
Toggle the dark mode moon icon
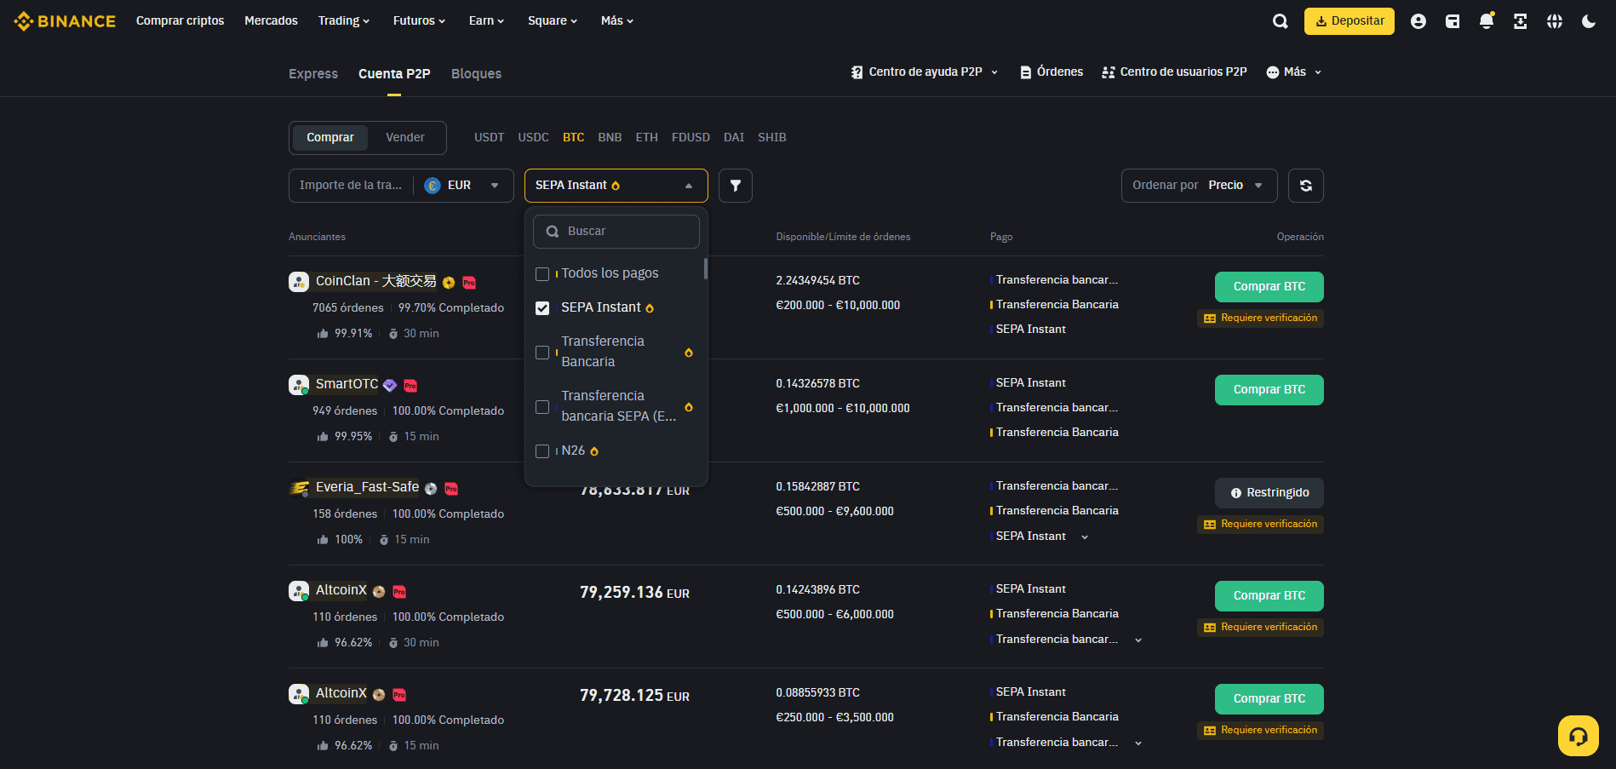point(1589,21)
